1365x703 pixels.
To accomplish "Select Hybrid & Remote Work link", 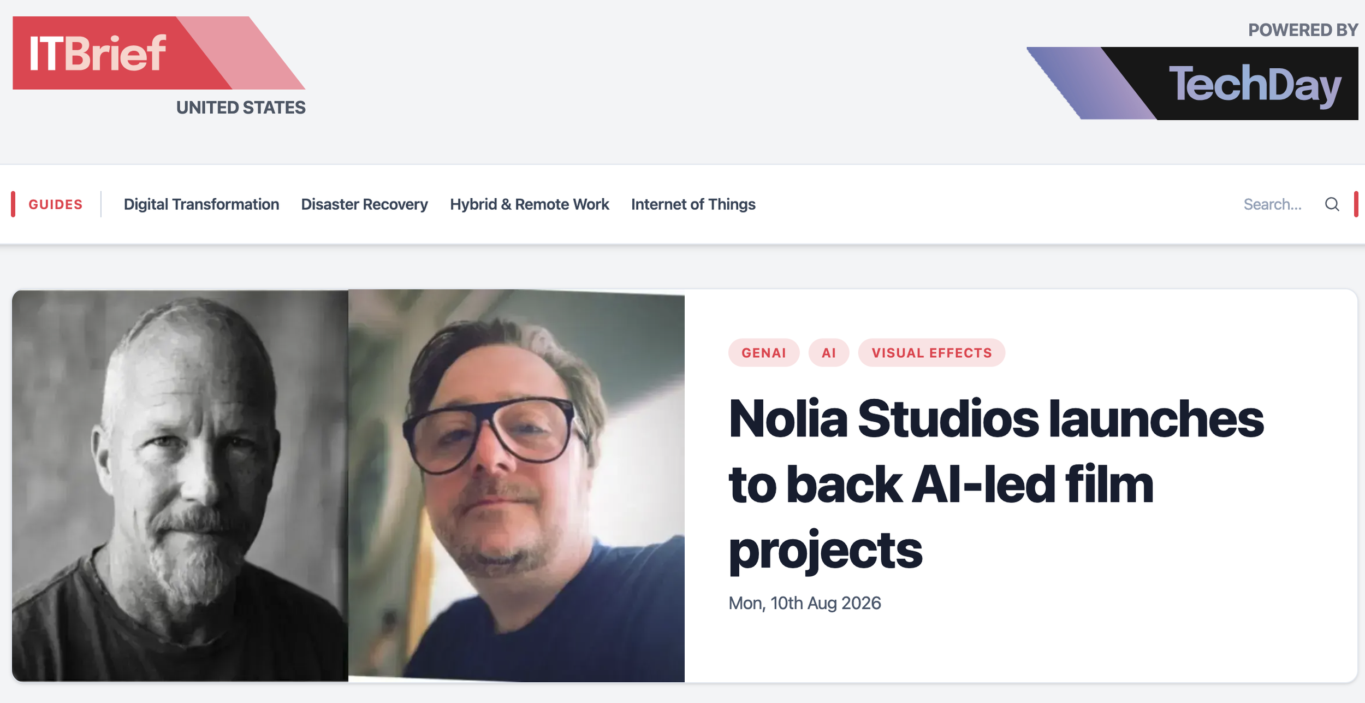I will click(529, 204).
